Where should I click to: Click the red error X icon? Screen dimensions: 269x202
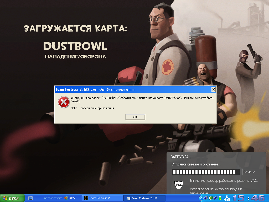coord(64,102)
